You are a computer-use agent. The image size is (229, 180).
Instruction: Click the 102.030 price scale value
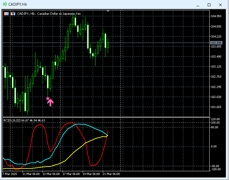click(216, 97)
